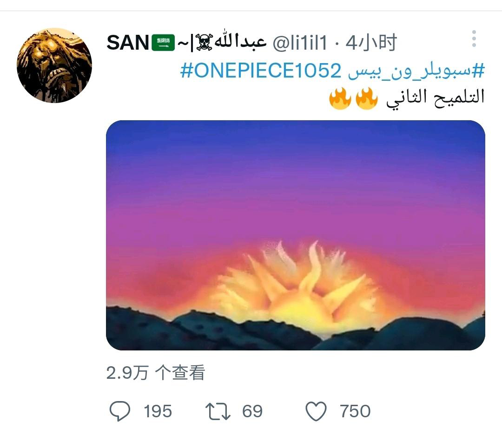This screenshot has width=502, height=434.
Task: Click the 4小时 timestamp
Action: pyautogui.click(x=371, y=43)
